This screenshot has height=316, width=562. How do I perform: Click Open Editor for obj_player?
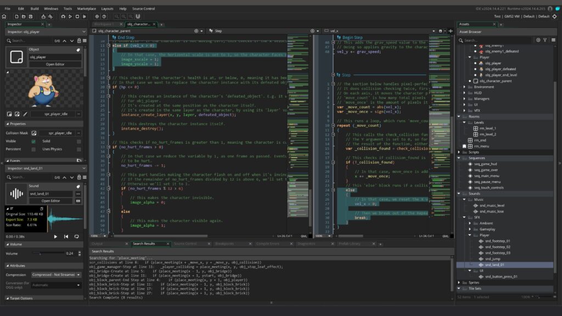(55, 64)
